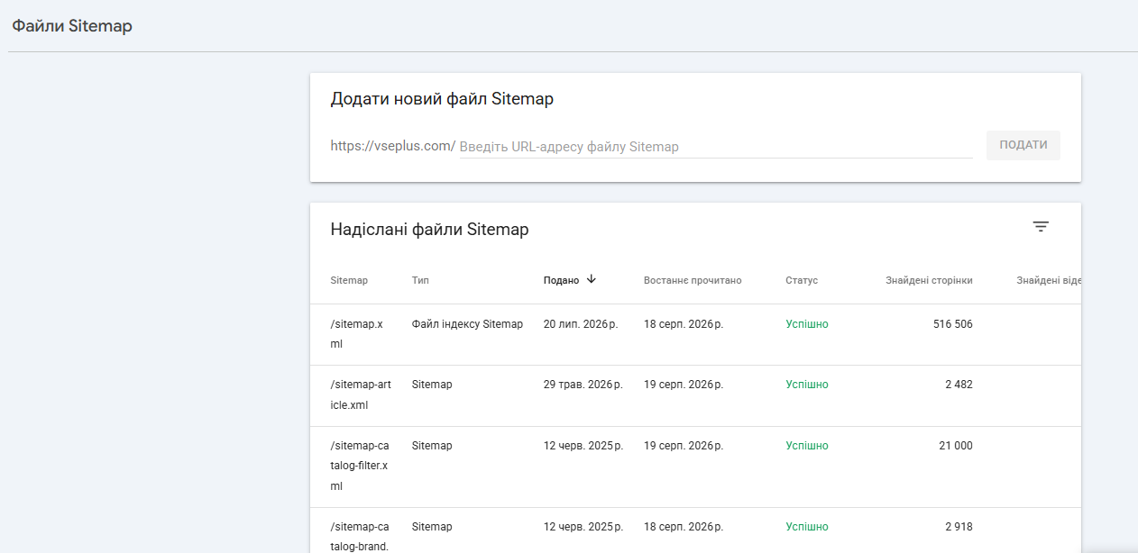Image resolution: width=1138 pixels, height=553 pixels.
Task: Click Успішно status in catalog-filter row
Action: click(x=807, y=446)
